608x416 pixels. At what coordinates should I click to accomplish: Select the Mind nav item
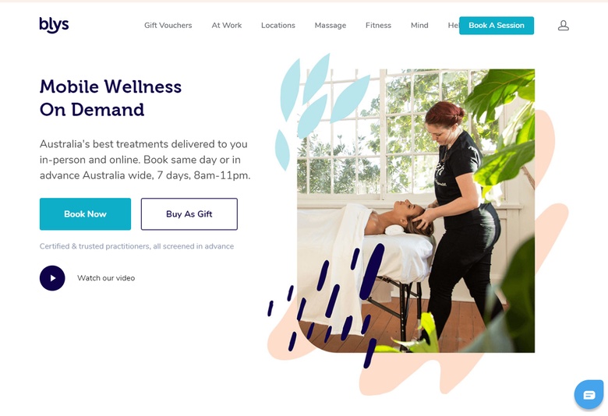click(419, 26)
